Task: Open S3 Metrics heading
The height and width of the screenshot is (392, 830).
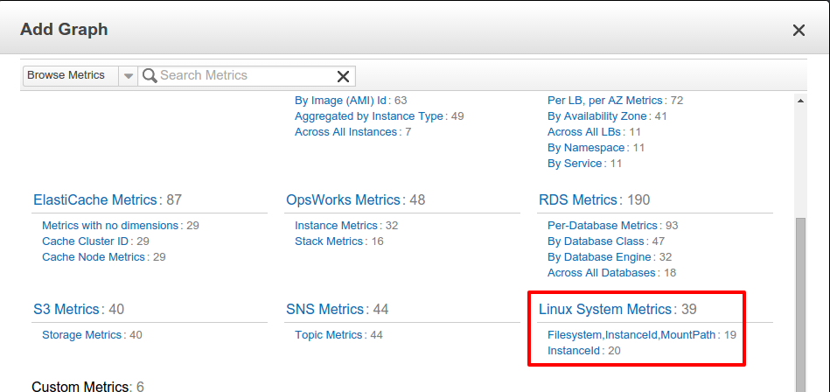Action: tap(66, 309)
